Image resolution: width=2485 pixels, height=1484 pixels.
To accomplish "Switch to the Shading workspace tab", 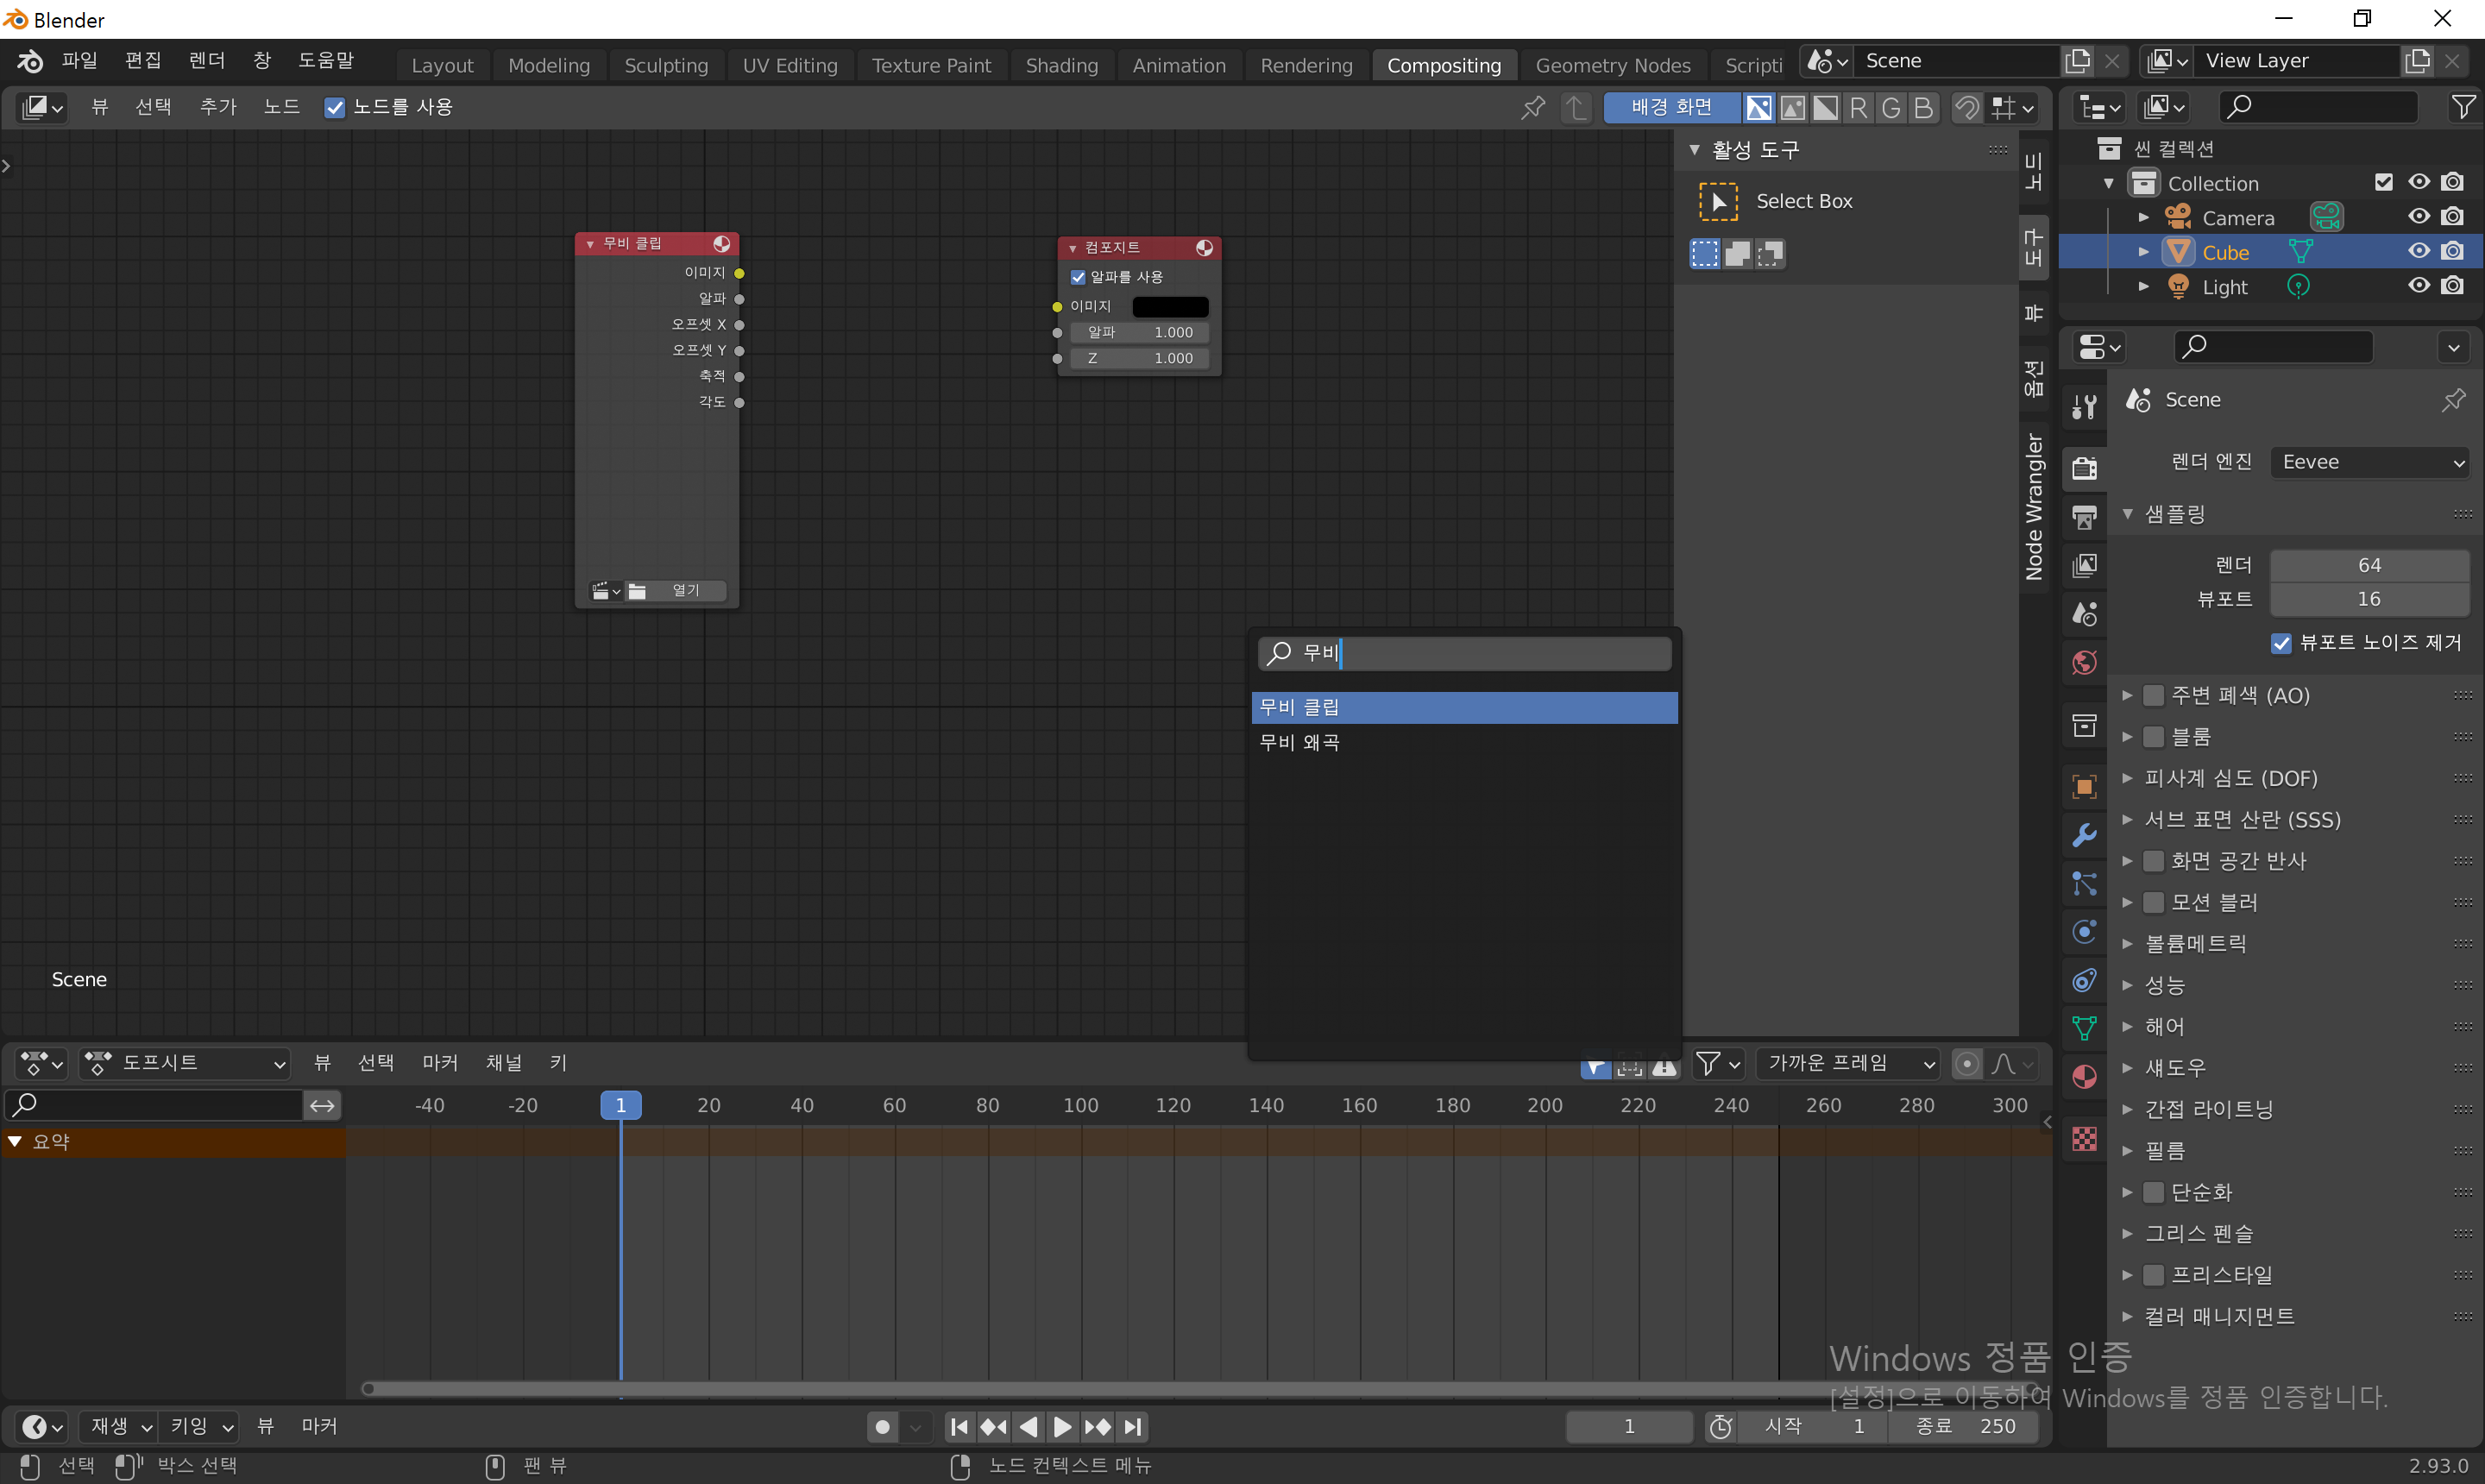I will 1061,66.
